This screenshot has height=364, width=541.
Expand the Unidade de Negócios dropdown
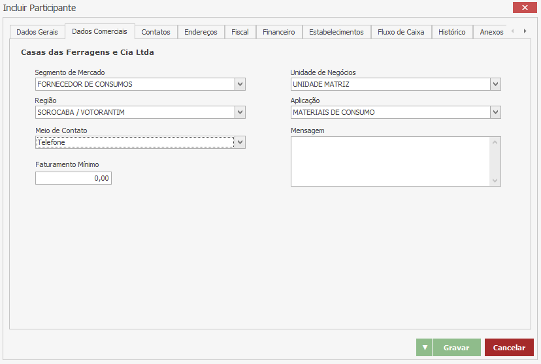point(495,84)
